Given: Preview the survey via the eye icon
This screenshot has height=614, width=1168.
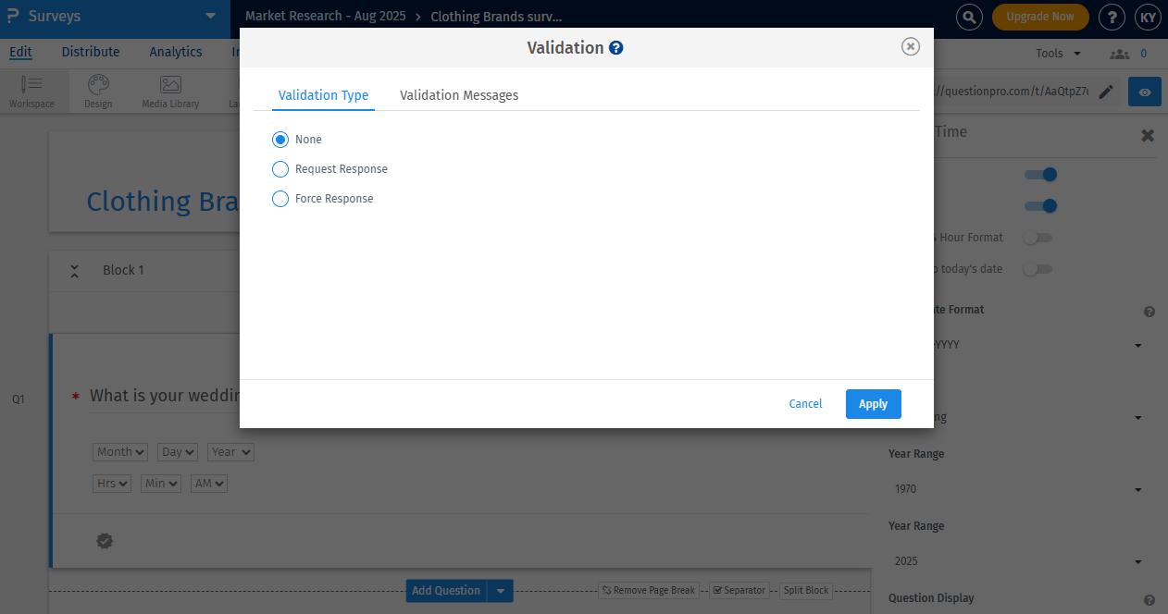Looking at the screenshot, I should pos(1144,92).
